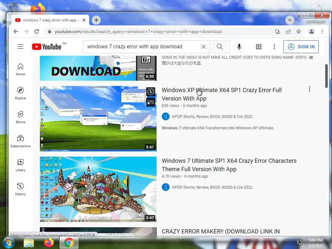Launch Firefox from the taskbar
332x249 pixels.
(x=49, y=243)
